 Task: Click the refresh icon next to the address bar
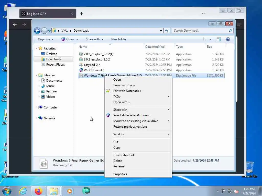(x=167, y=31)
